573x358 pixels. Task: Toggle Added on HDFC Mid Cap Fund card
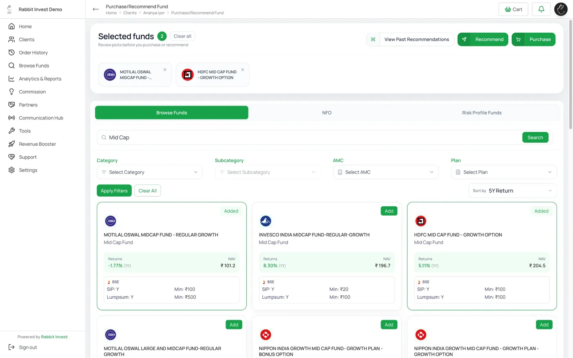(x=541, y=211)
